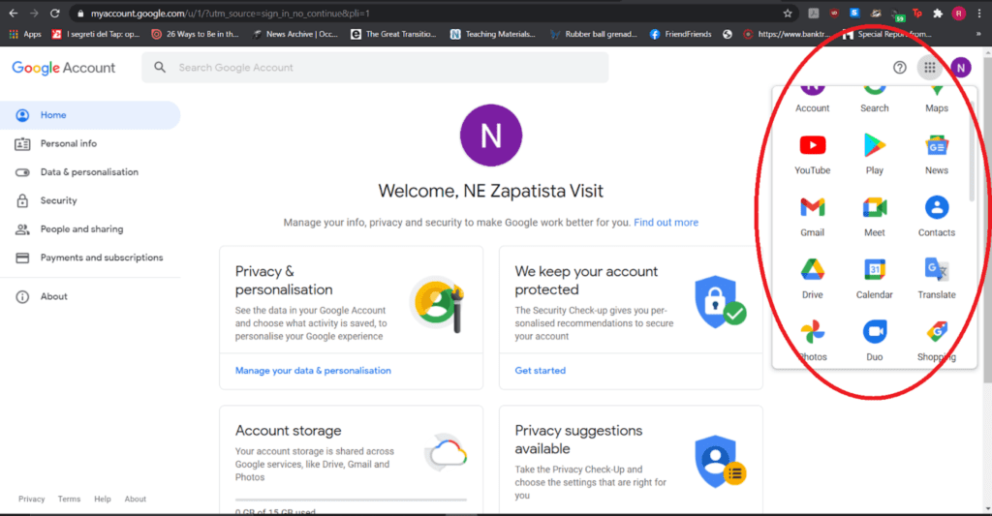Open the Help footer link
The width and height of the screenshot is (992, 516).
tap(103, 499)
